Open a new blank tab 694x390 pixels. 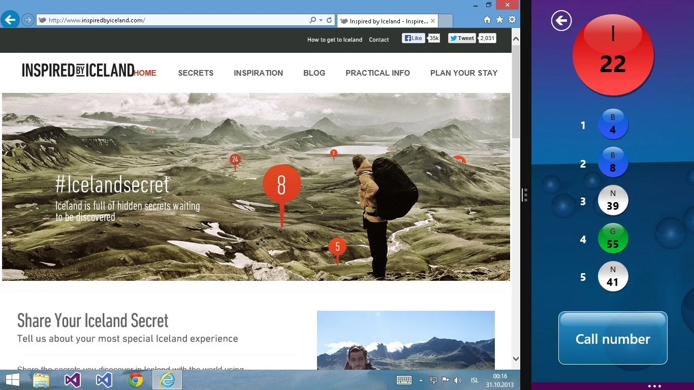[x=445, y=21]
